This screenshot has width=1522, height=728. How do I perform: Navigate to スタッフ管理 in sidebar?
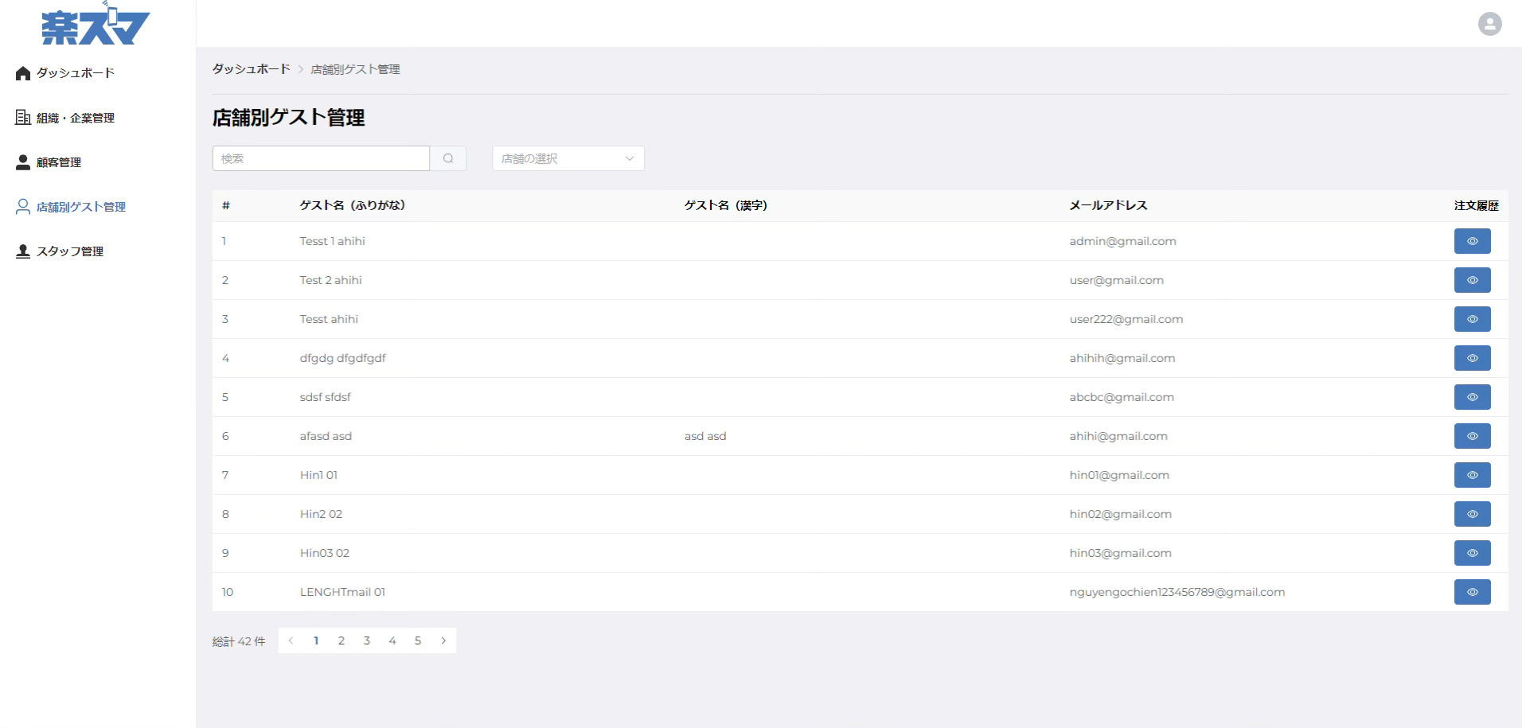click(x=69, y=251)
